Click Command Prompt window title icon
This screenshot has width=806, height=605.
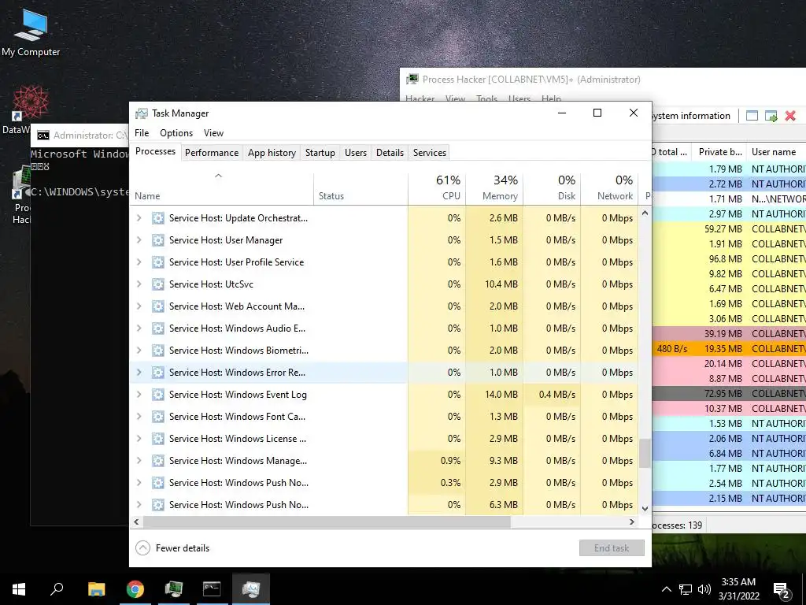pyautogui.click(x=43, y=135)
